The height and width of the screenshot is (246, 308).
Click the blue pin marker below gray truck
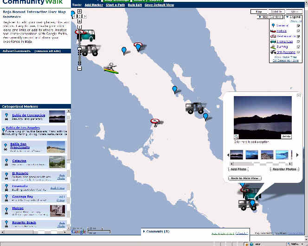(205, 117)
